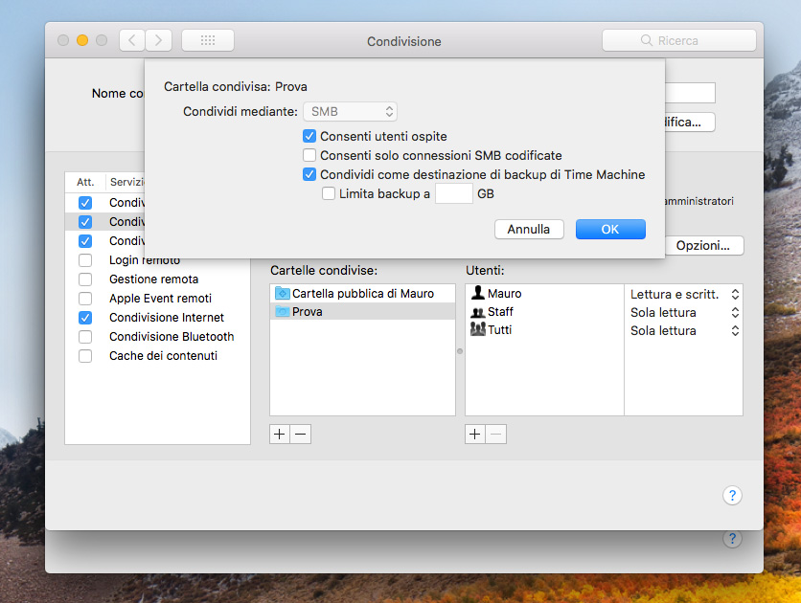
Task: Disable Consenti utenti ospite checkbox
Action: pyautogui.click(x=309, y=136)
